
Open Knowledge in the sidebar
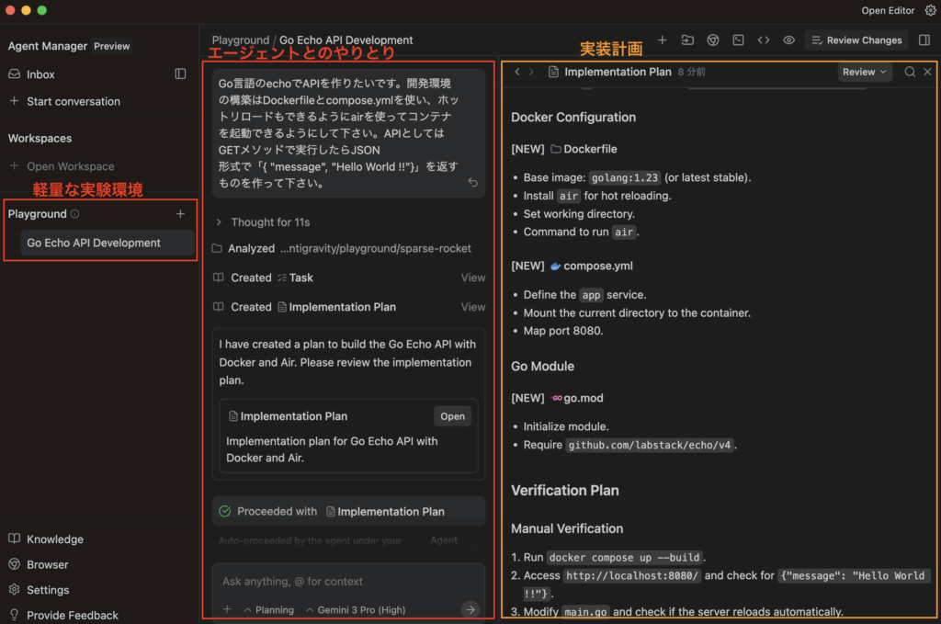pos(54,539)
